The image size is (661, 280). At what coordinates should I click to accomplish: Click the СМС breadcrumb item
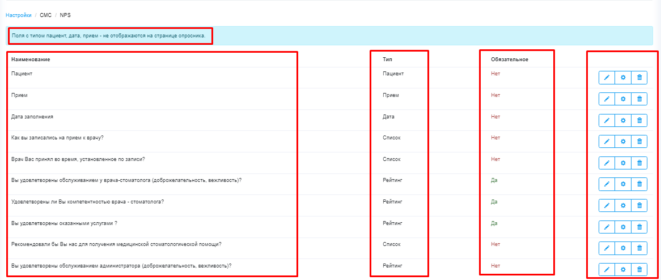45,15
